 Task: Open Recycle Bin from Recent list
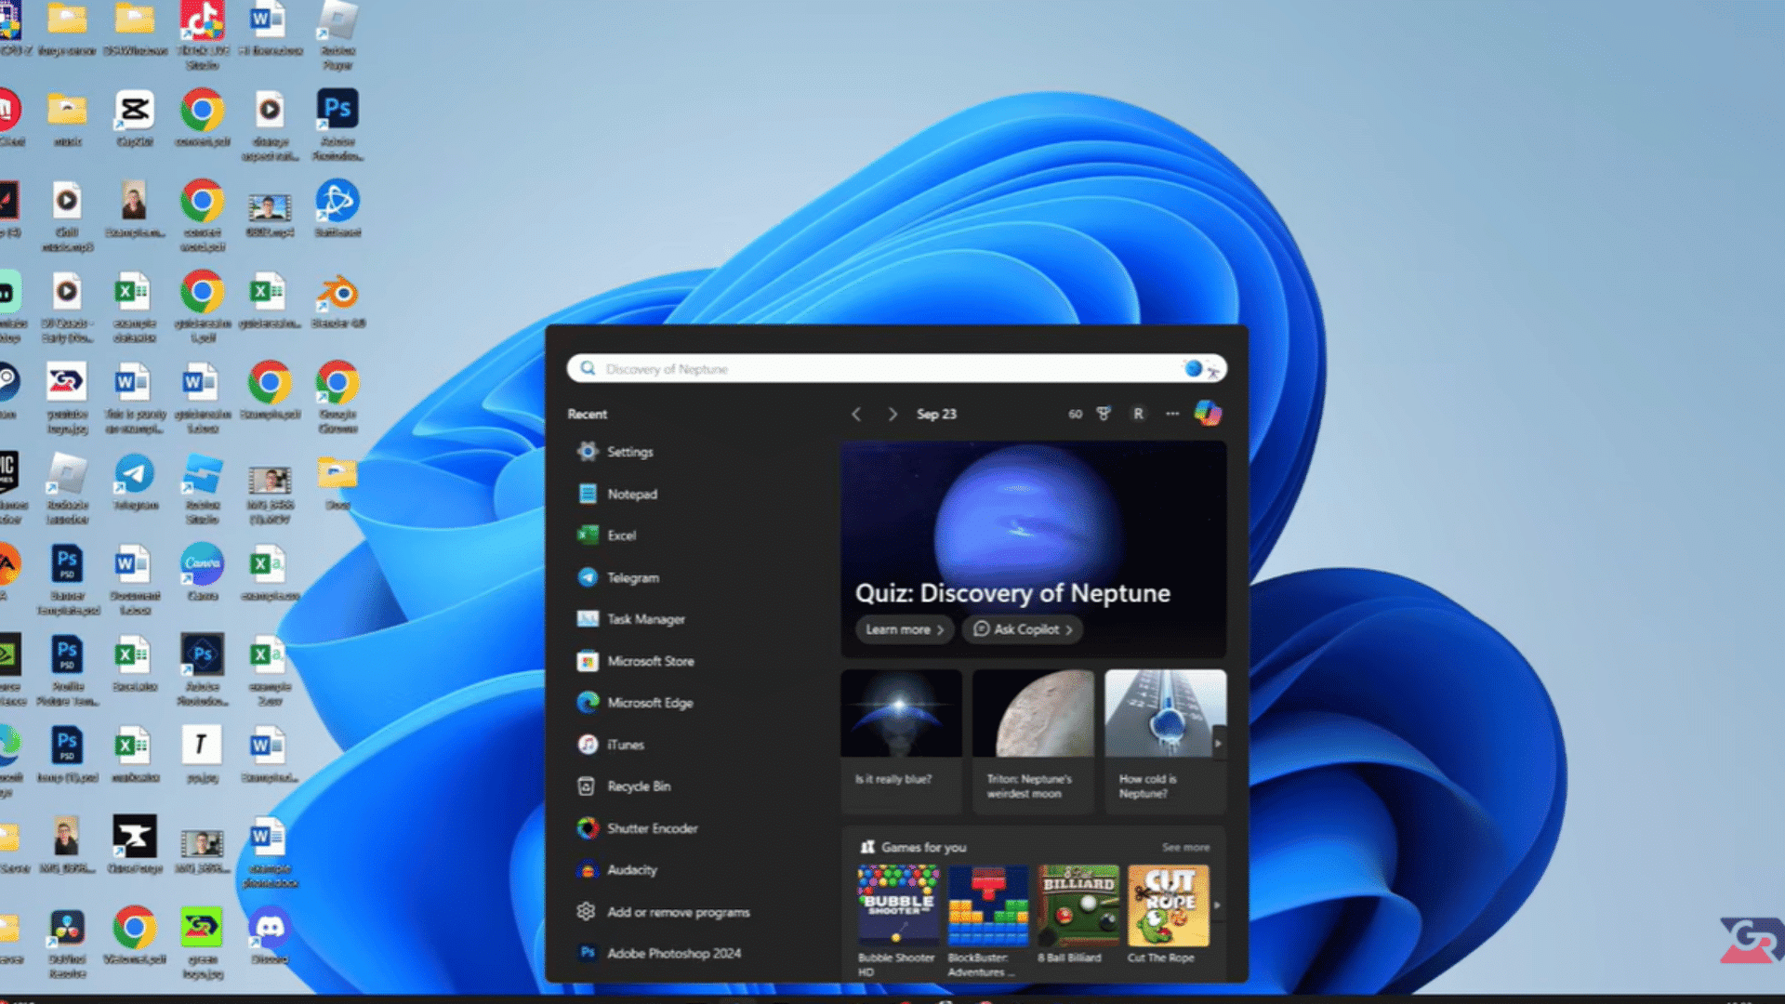coord(624,786)
